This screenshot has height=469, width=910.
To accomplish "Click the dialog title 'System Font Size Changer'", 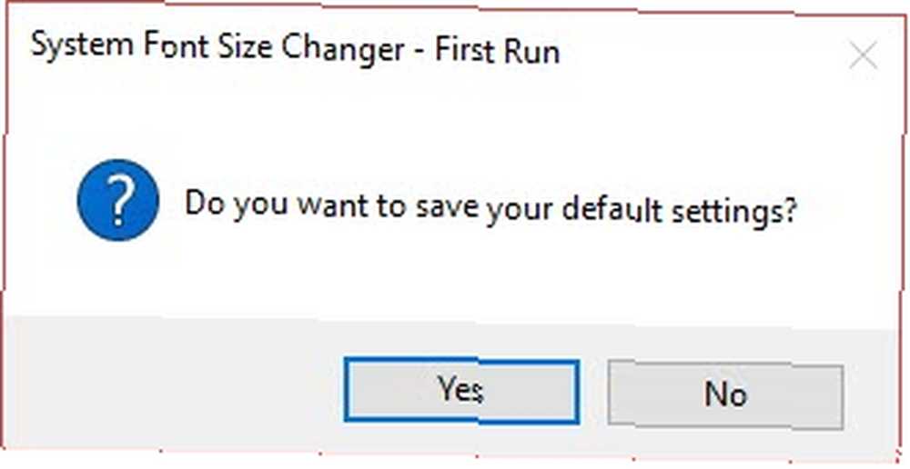I will click(217, 48).
